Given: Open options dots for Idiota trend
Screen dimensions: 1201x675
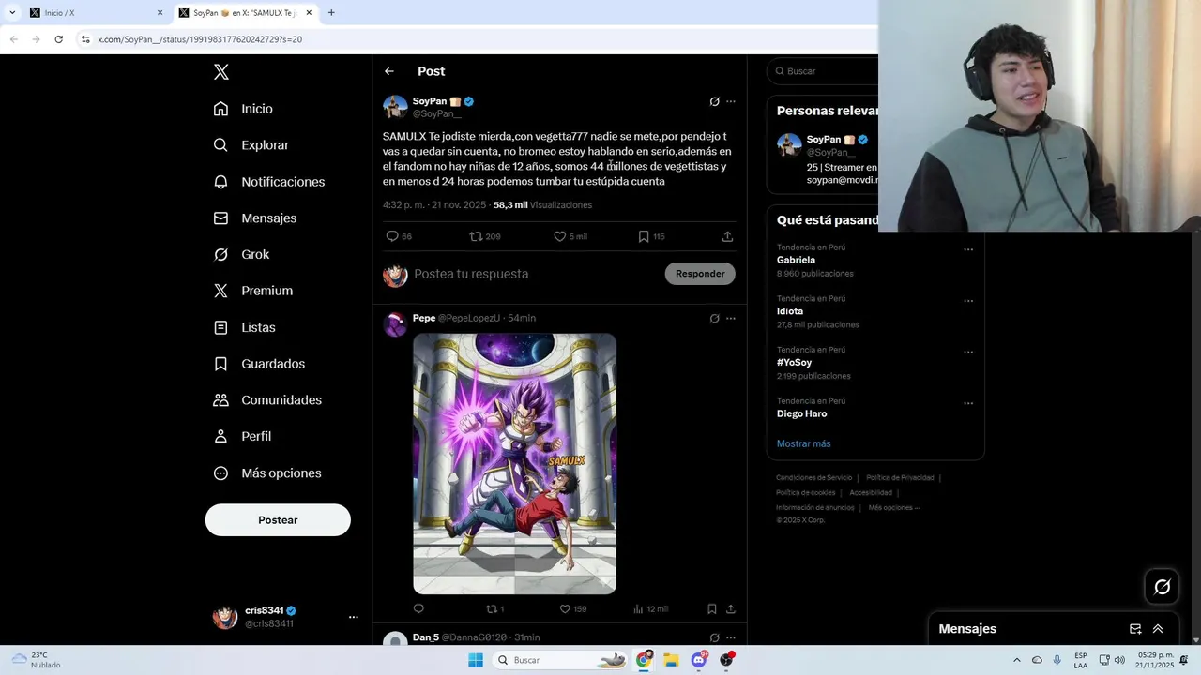Looking at the screenshot, I should (968, 301).
